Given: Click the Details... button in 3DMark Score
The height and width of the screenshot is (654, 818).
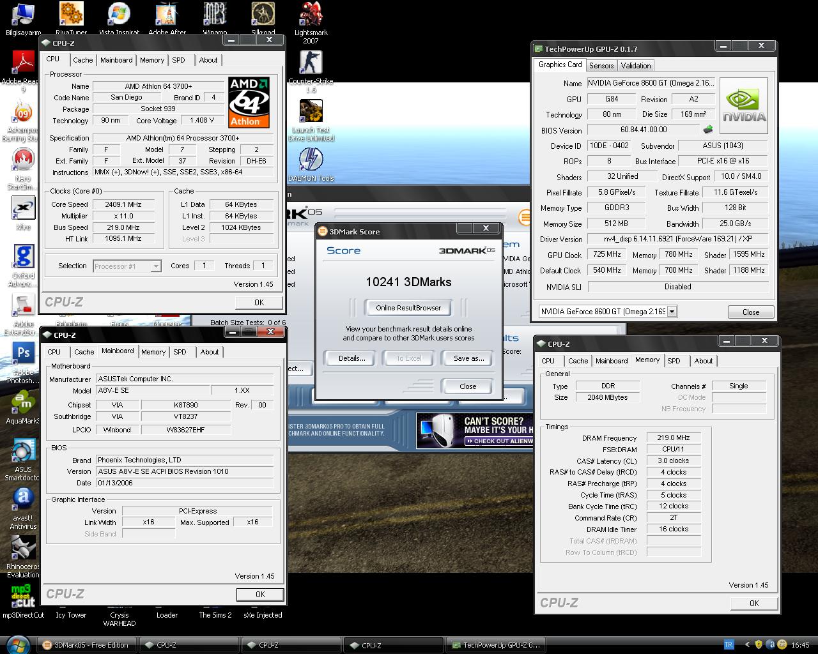Looking at the screenshot, I should (352, 358).
